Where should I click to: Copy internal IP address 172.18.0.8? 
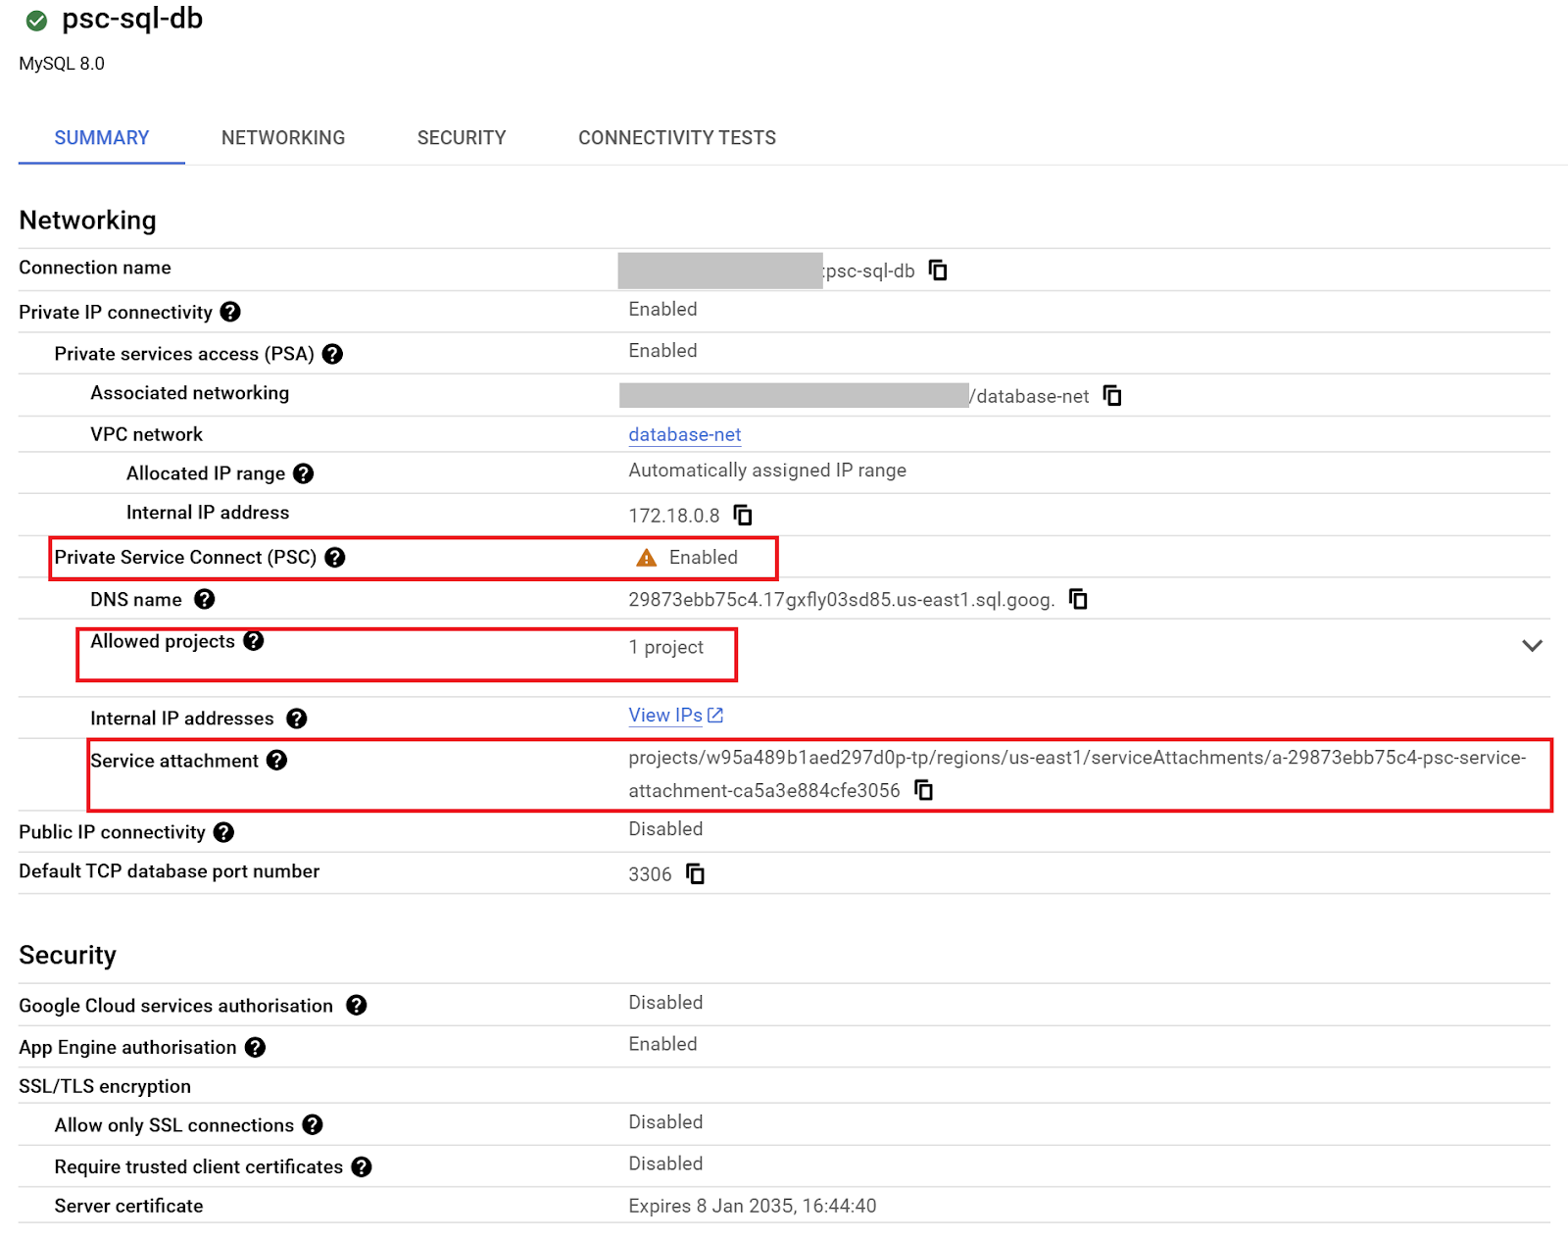pyautogui.click(x=743, y=516)
